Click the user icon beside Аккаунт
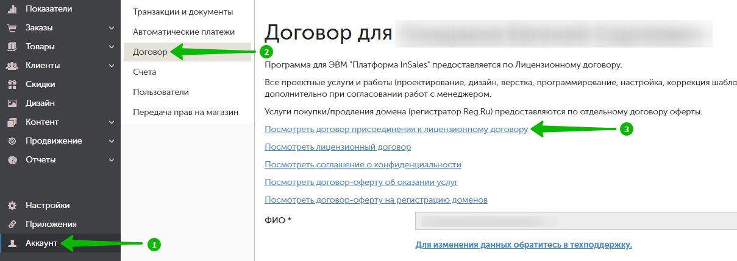The image size is (737, 261). 12,243
